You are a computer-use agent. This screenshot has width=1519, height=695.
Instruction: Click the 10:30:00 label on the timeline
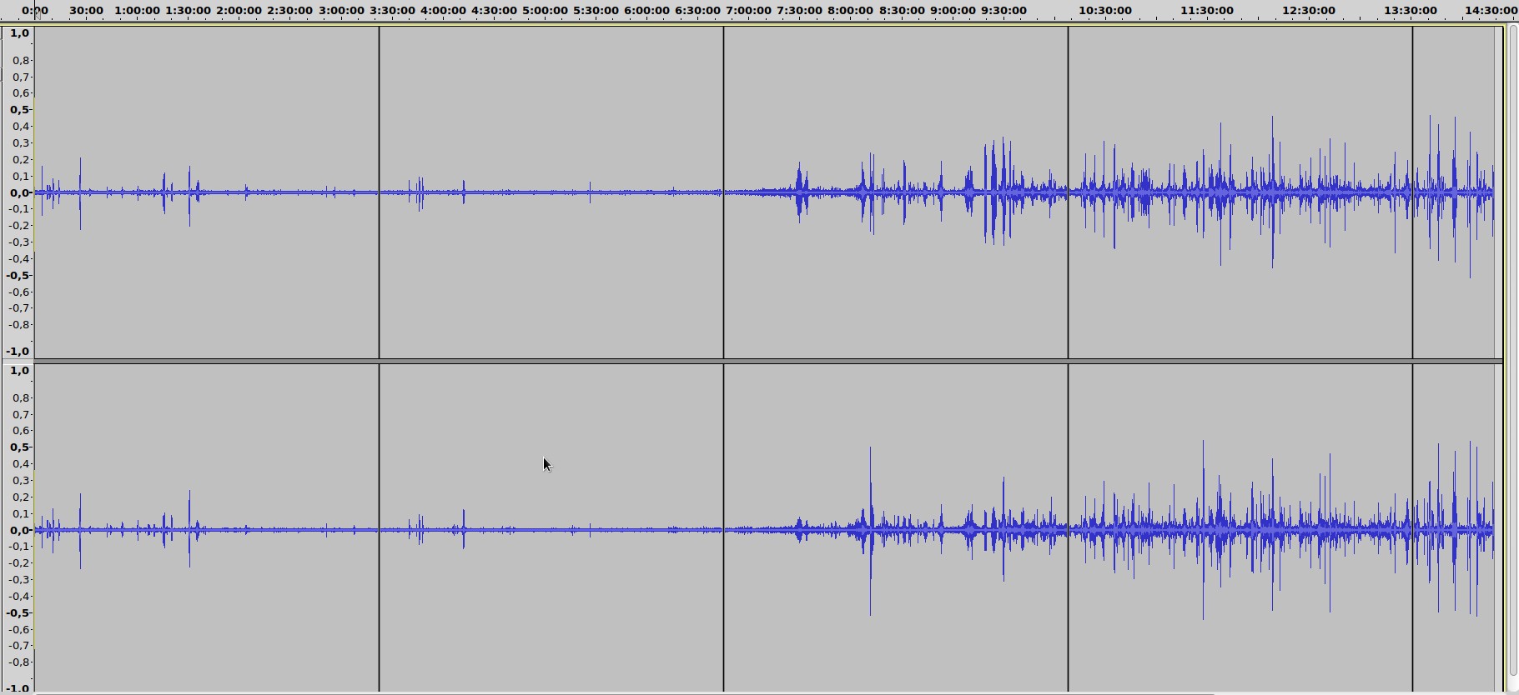tap(1105, 10)
